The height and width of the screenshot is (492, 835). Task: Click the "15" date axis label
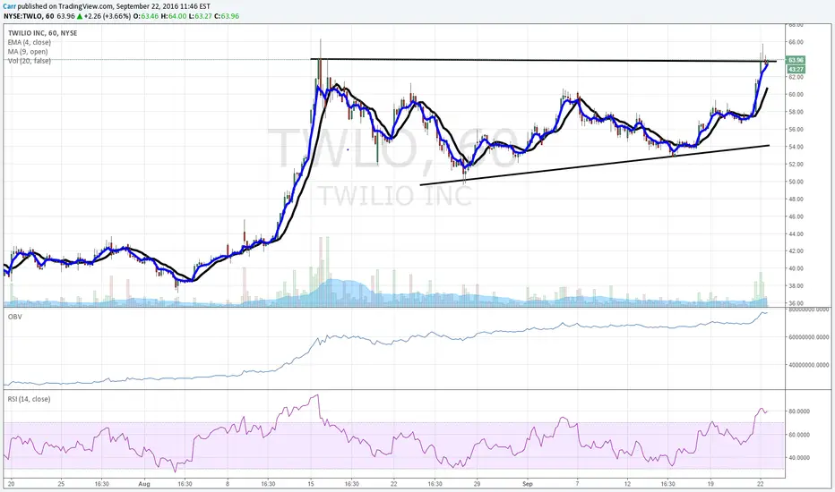pyautogui.click(x=311, y=484)
